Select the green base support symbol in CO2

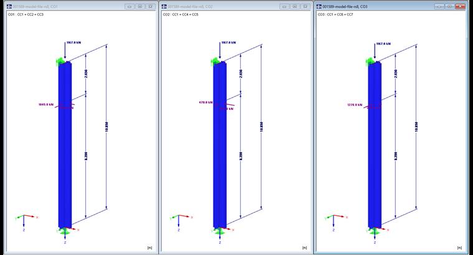point(220,231)
